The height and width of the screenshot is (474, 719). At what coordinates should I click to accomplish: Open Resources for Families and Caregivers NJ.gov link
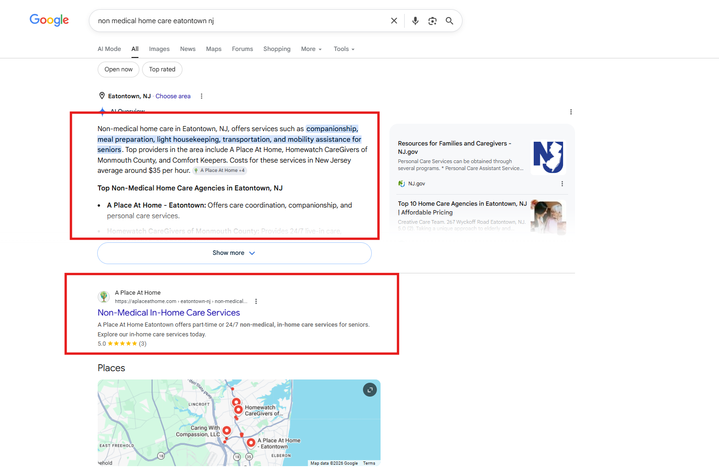click(455, 148)
